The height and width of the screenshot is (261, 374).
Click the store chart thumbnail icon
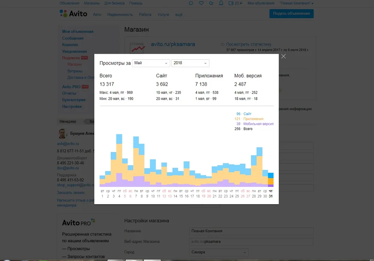(137, 48)
